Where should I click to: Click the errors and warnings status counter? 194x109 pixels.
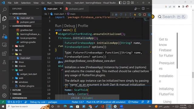[x=15, y=102]
